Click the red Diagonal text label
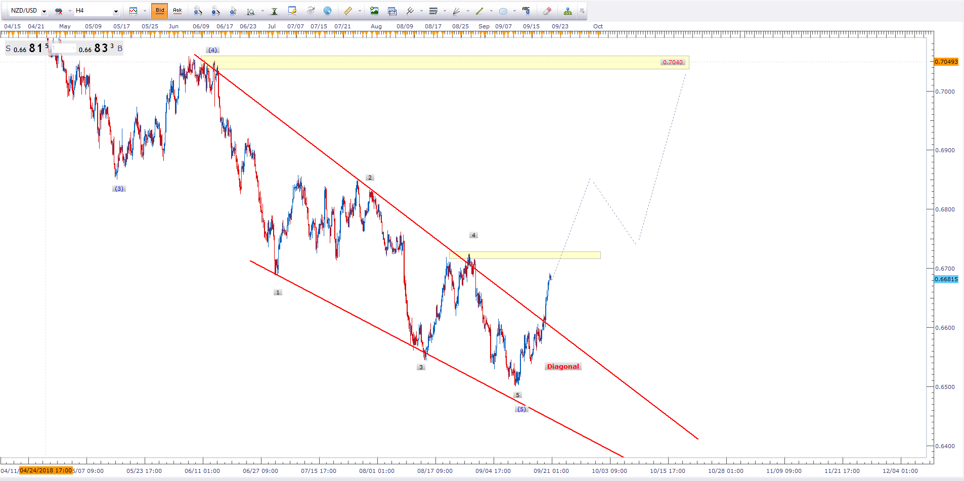This screenshot has width=964, height=481. [562, 367]
